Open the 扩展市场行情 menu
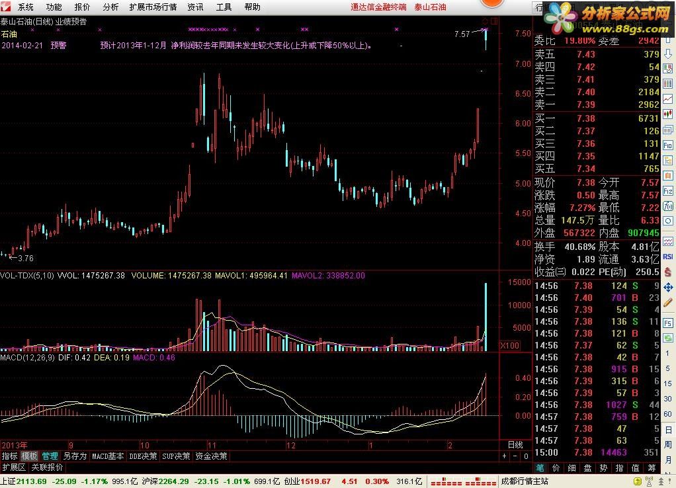The height and width of the screenshot is (488, 676). [153, 7]
